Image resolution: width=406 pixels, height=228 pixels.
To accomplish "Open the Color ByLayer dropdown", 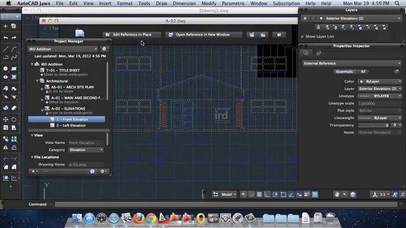I will coord(380,82).
